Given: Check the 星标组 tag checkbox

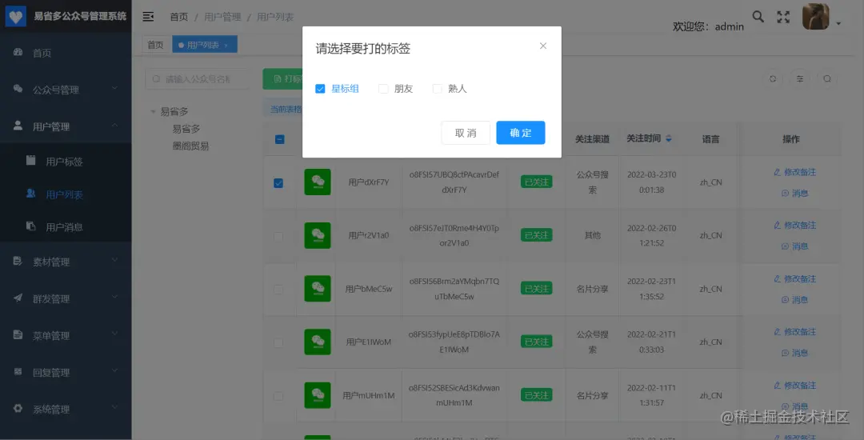Looking at the screenshot, I should point(320,89).
